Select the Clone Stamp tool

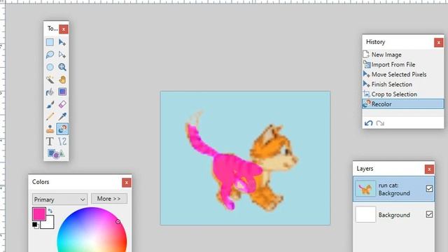click(50, 129)
